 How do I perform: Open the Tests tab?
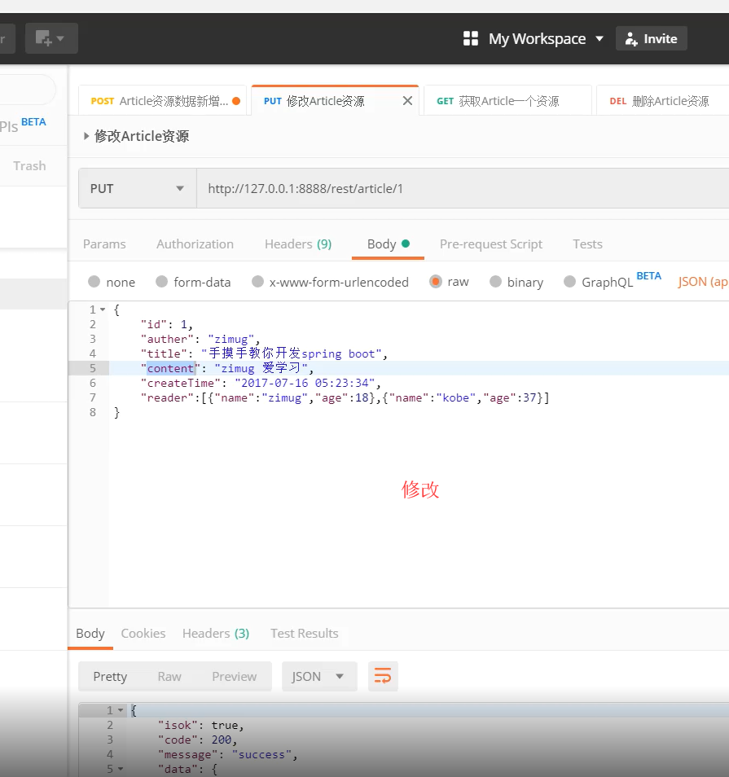tap(588, 244)
